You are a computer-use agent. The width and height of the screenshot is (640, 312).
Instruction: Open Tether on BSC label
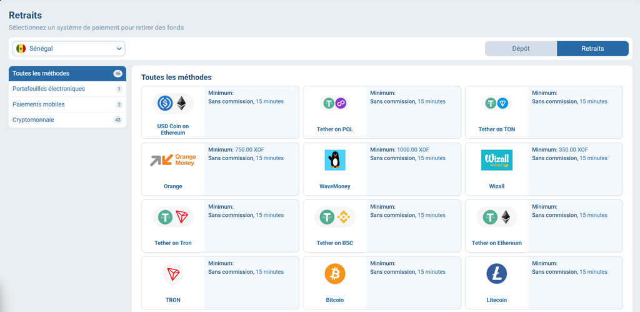pyautogui.click(x=335, y=243)
